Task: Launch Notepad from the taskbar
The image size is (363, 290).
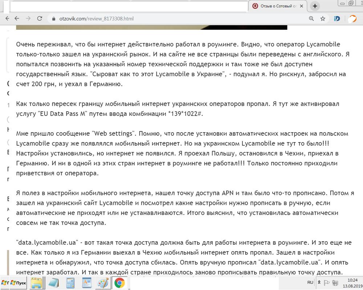Action: point(53,283)
